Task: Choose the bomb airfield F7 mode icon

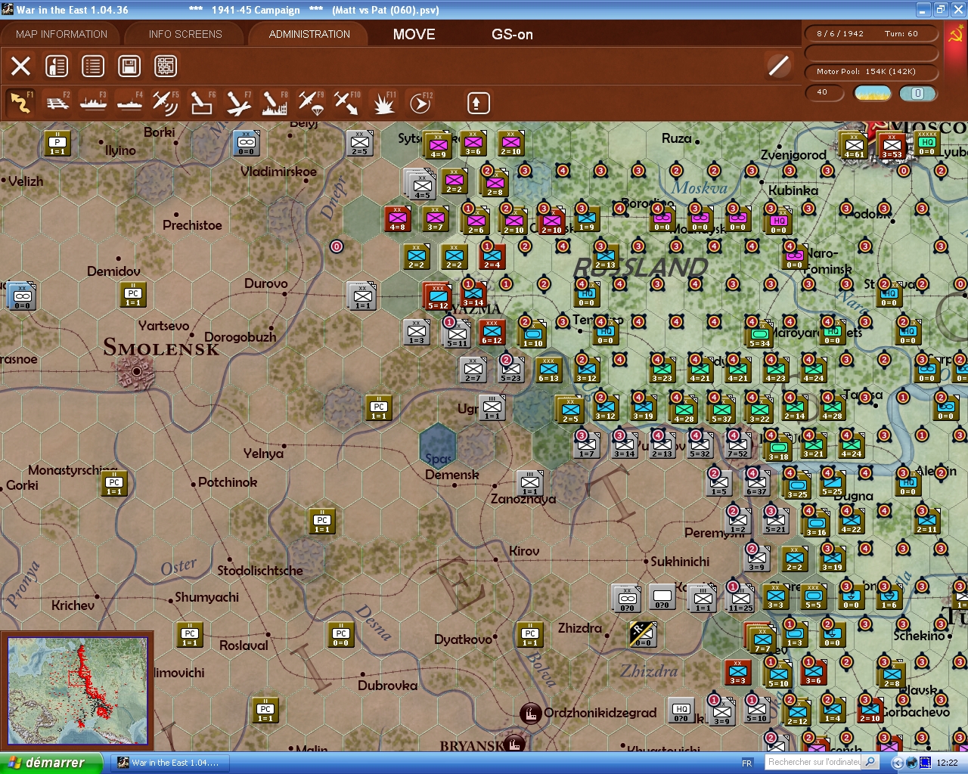Action: click(238, 103)
